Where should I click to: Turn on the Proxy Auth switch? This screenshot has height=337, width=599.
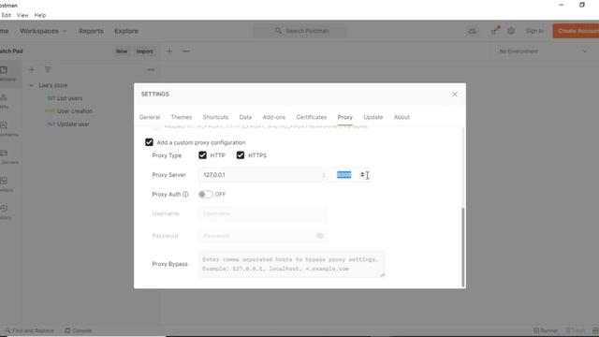coord(206,195)
